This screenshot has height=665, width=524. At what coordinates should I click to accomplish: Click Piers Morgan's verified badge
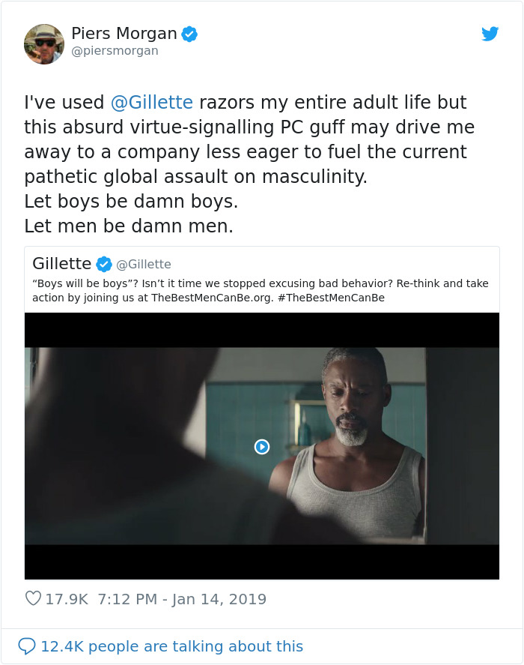pyautogui.click(x=189, y=33)
